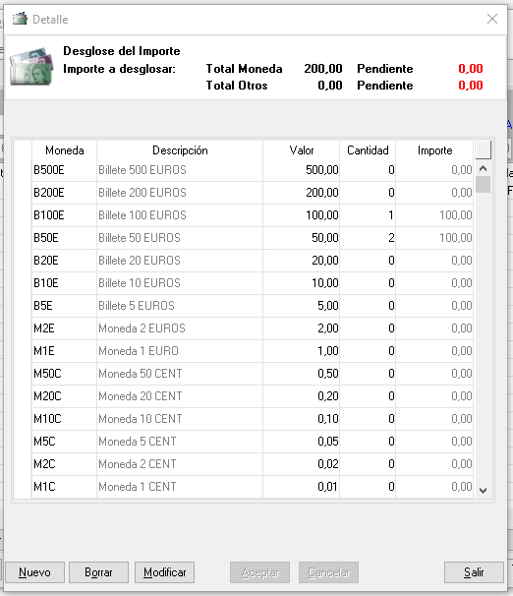
Task: Click the Cantidad cell for Billete 20 EUROS
Action: tap(368, 261)
